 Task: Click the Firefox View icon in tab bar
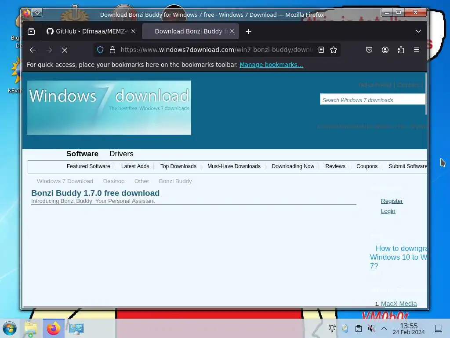coord(31,31)
